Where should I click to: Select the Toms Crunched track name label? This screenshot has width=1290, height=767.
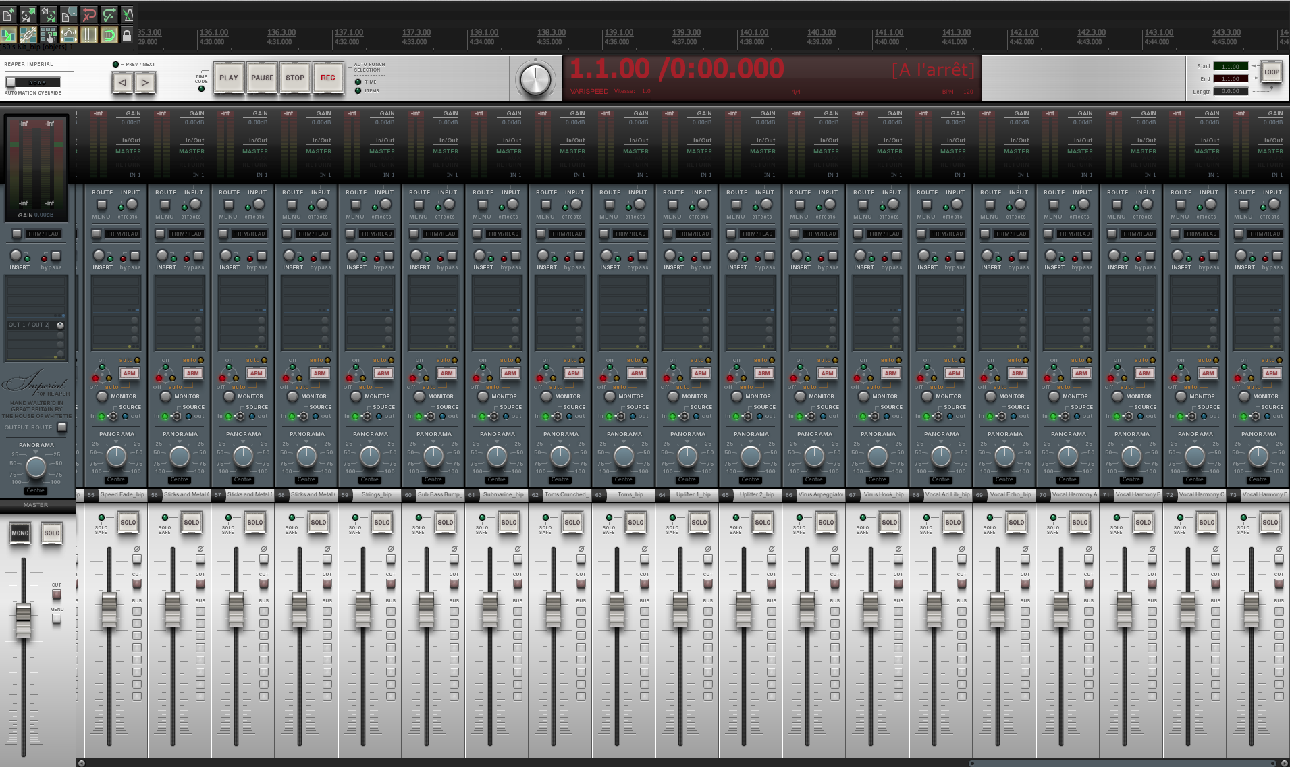pyautogui.click(x=567, y=495)
